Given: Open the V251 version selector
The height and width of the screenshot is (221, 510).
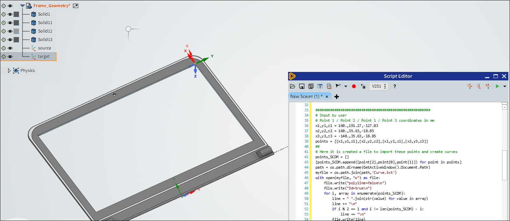Looking at the screenshot, I should click(379, 86).
